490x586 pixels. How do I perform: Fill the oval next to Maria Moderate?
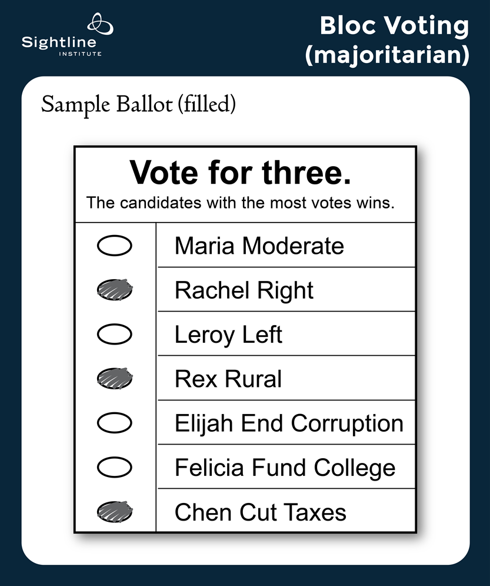[115, 246]
